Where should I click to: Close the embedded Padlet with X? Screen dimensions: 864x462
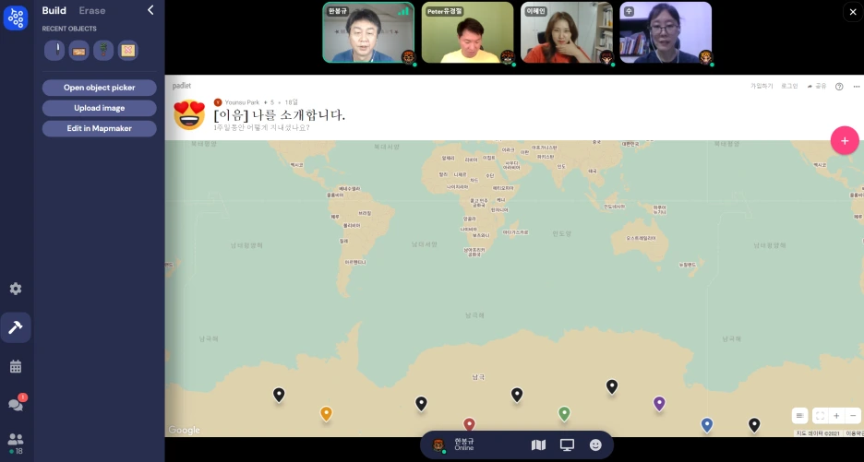click(853, 12)
